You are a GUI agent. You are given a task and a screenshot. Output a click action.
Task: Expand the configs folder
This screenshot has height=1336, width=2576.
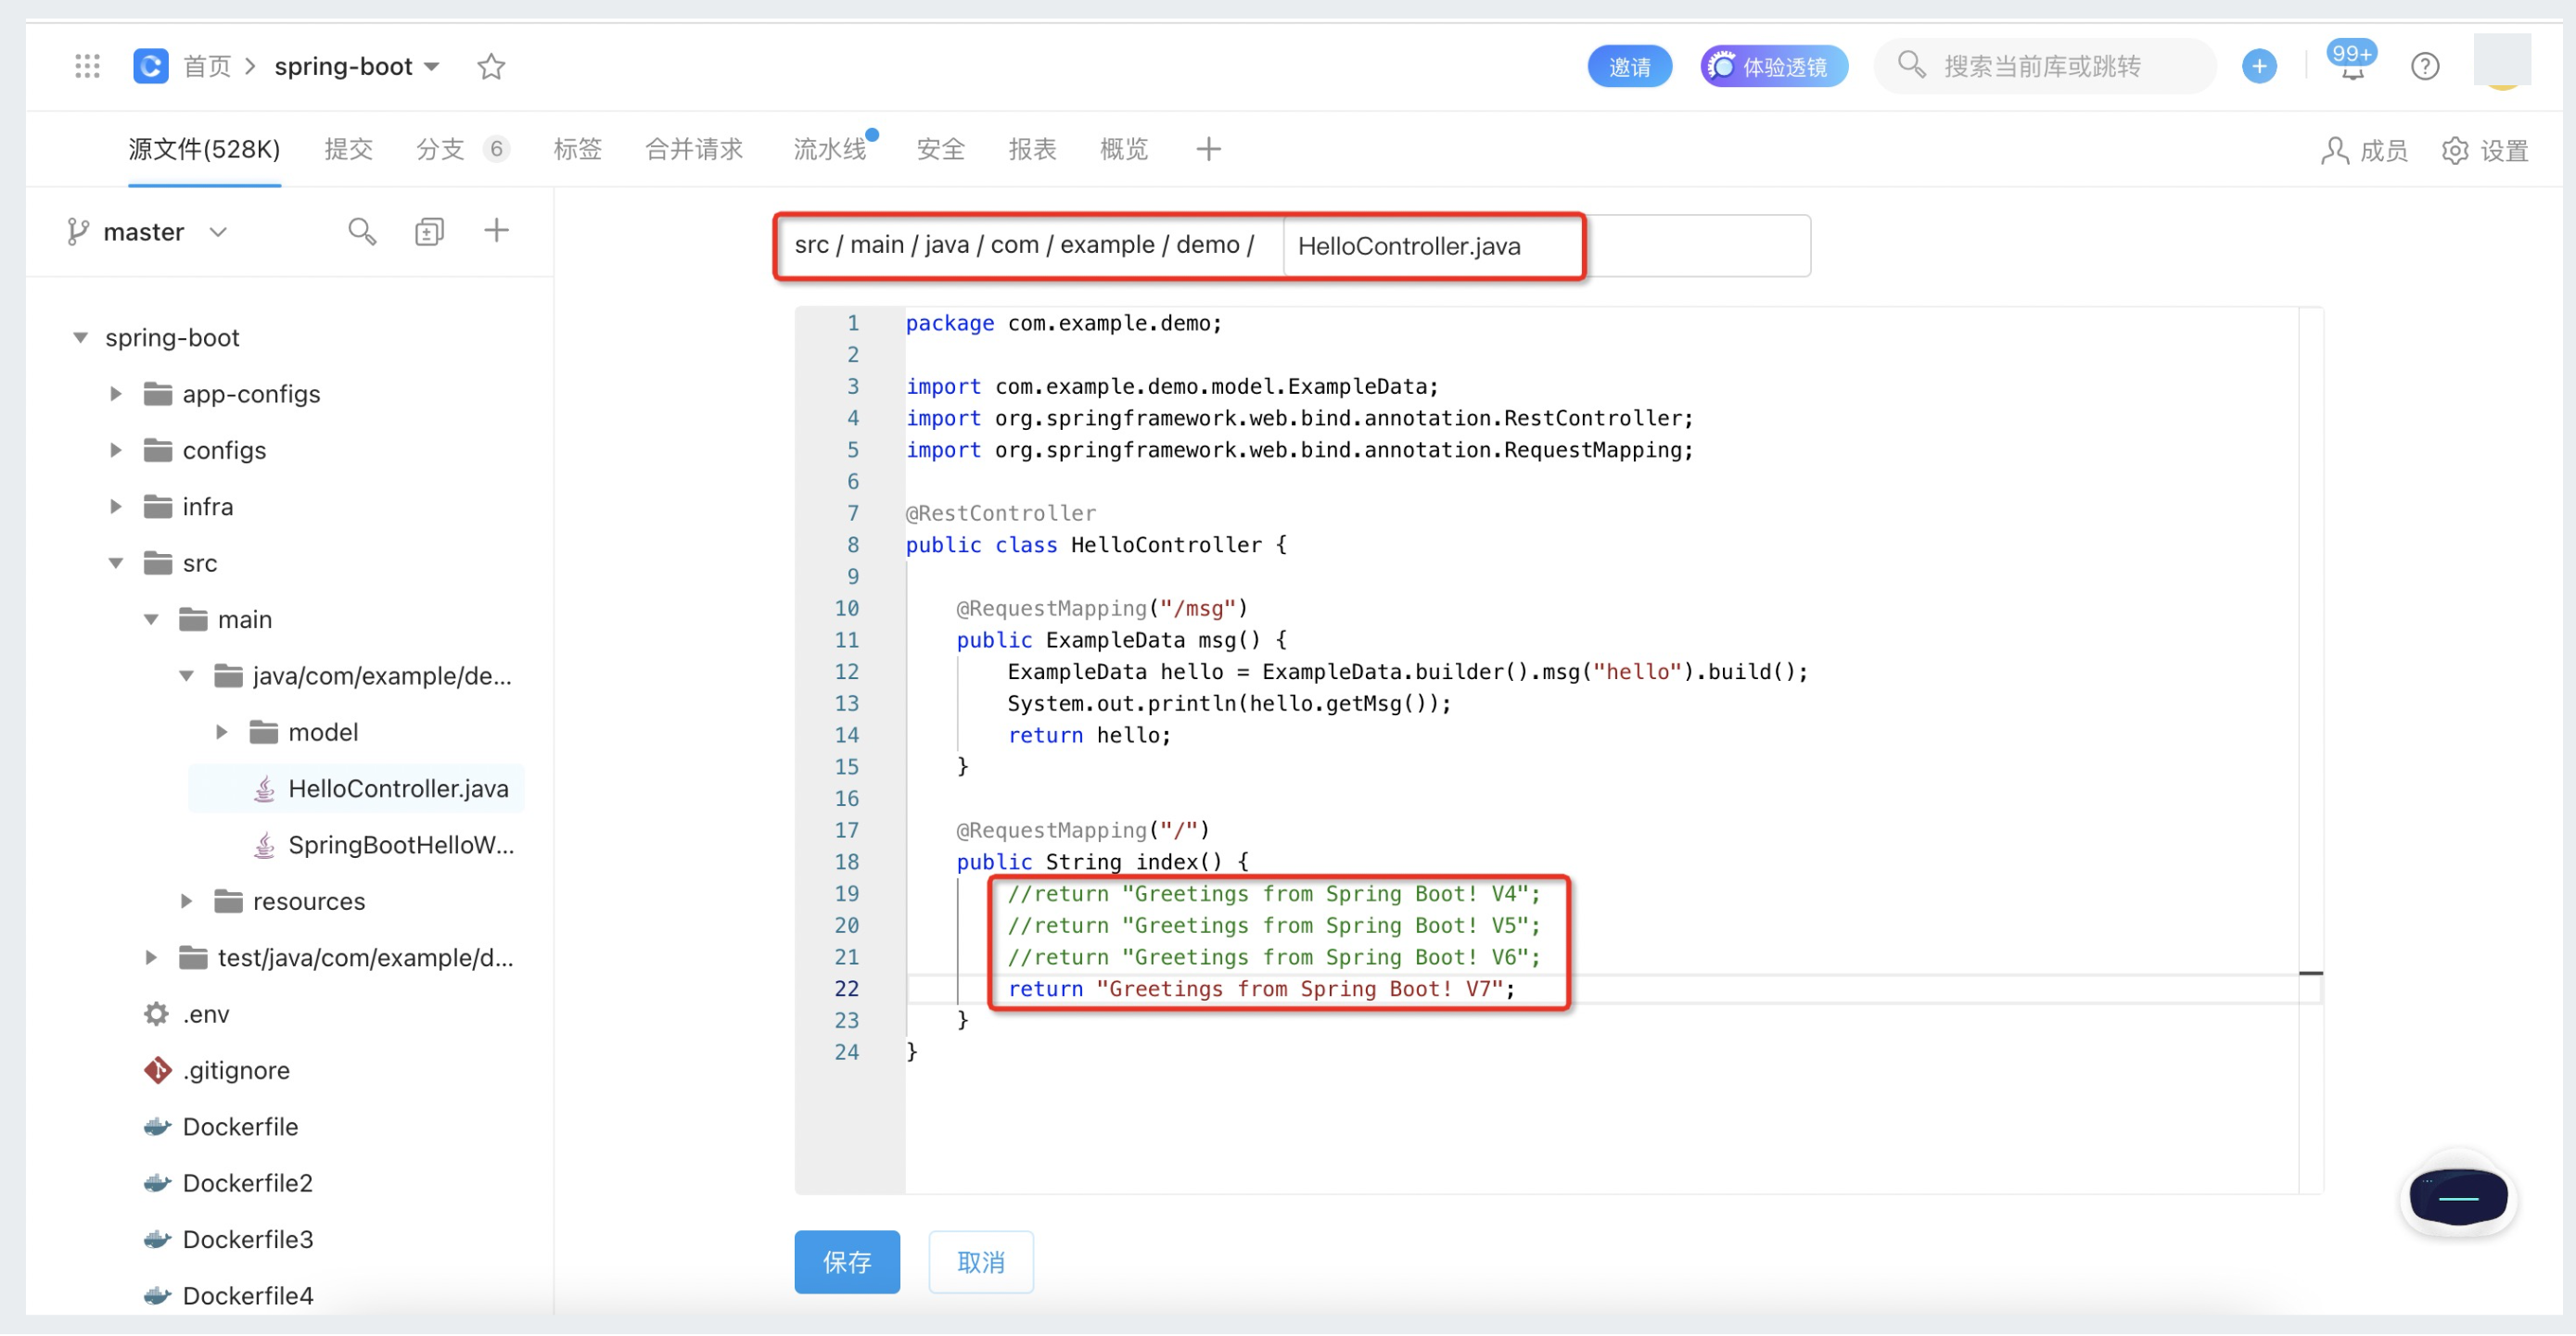[116, 450]
